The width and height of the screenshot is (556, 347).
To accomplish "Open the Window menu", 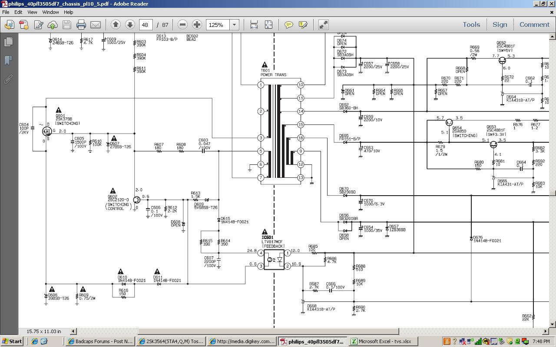I will (50, 12).
